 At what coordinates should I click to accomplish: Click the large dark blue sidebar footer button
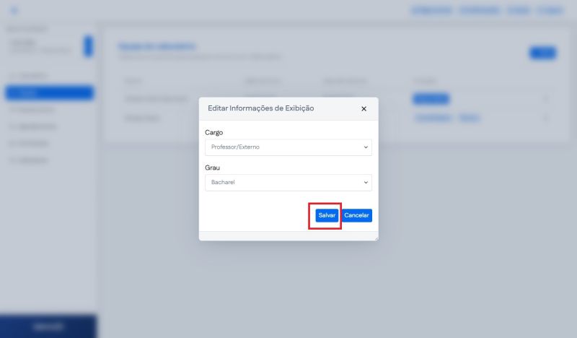[48, 326]
